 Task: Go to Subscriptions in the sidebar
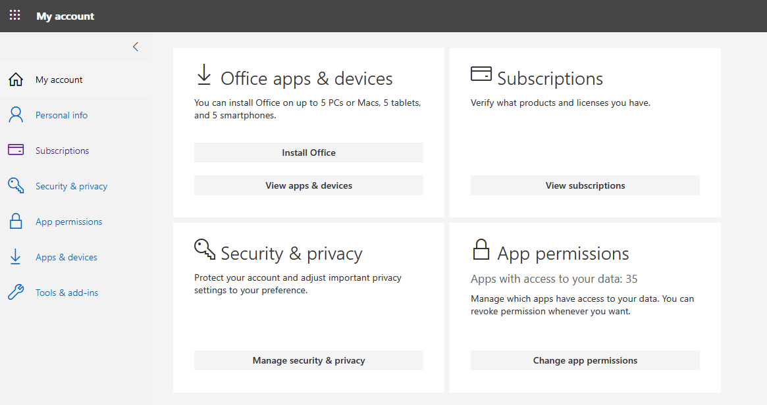tap(62, 151)
